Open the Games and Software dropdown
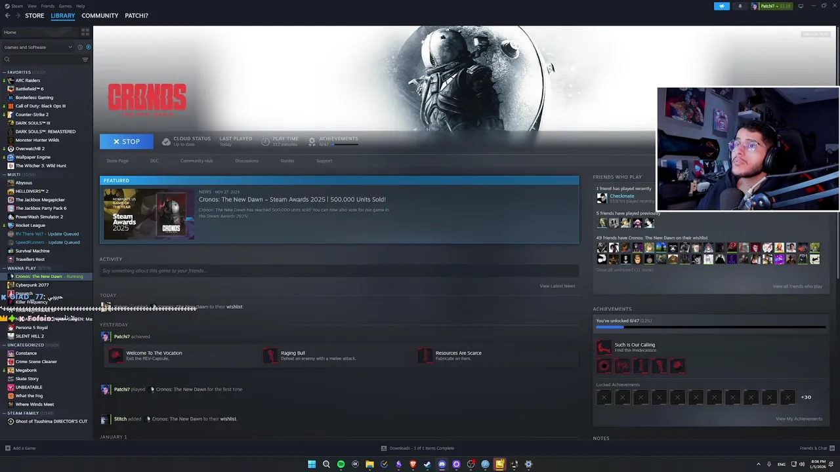The image size is (840, 472). [x=38, y=47]
